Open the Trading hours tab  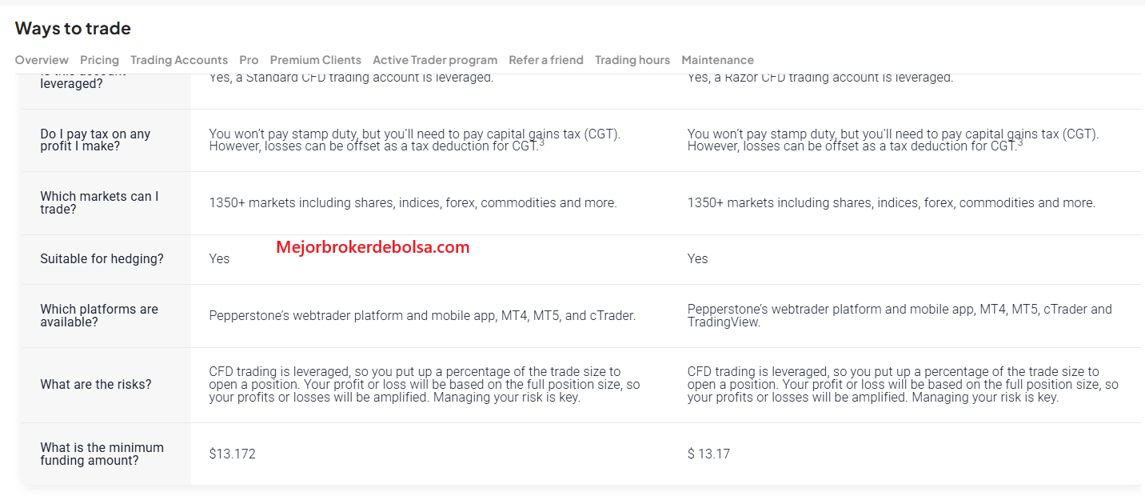coord(632,60)
